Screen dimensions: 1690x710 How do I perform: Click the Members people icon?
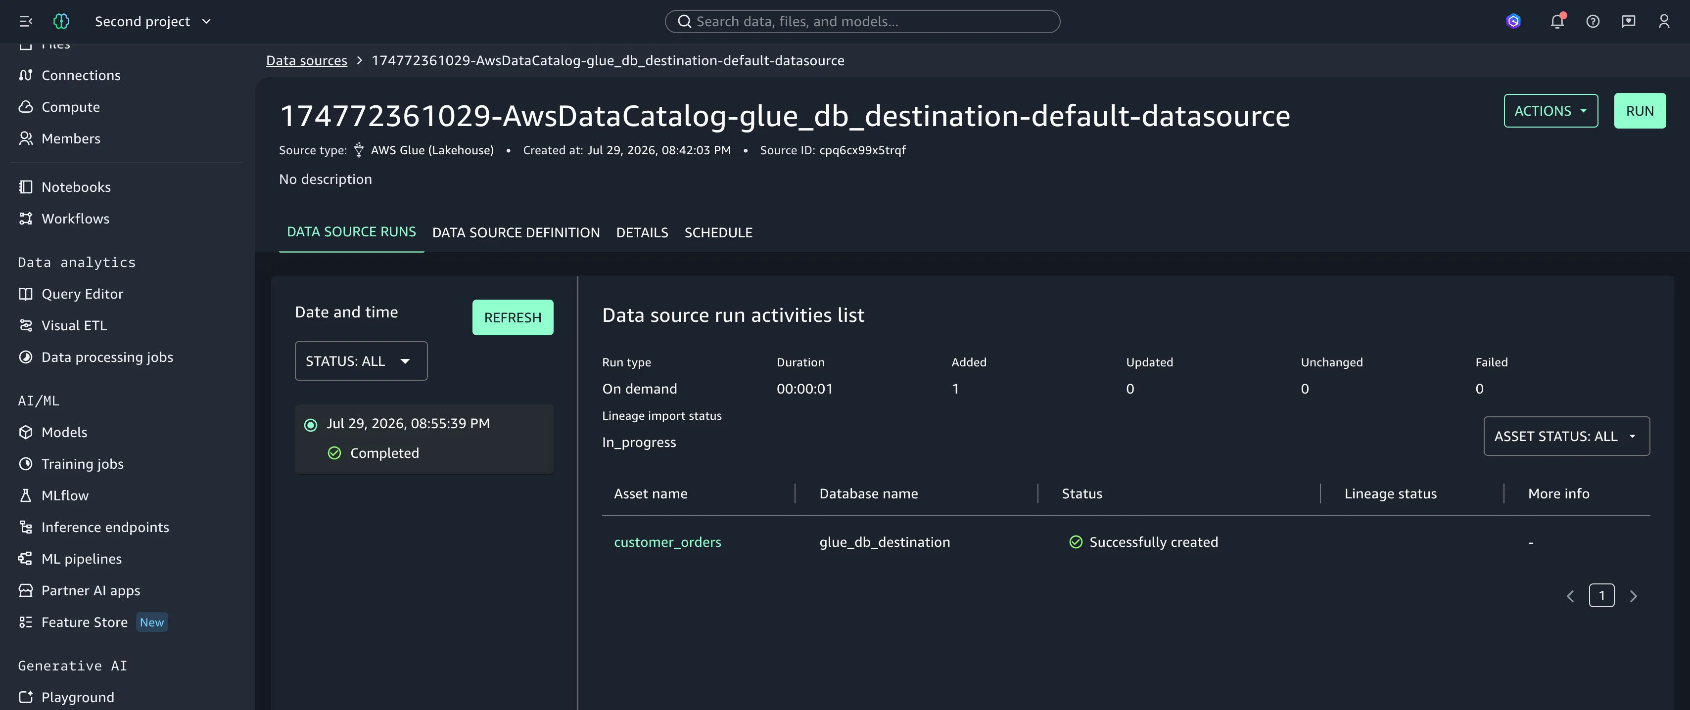[x=26, y=138]
